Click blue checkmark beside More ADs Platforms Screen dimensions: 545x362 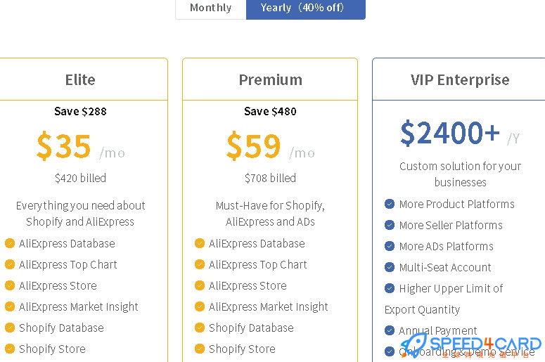(x=390, y=246)
